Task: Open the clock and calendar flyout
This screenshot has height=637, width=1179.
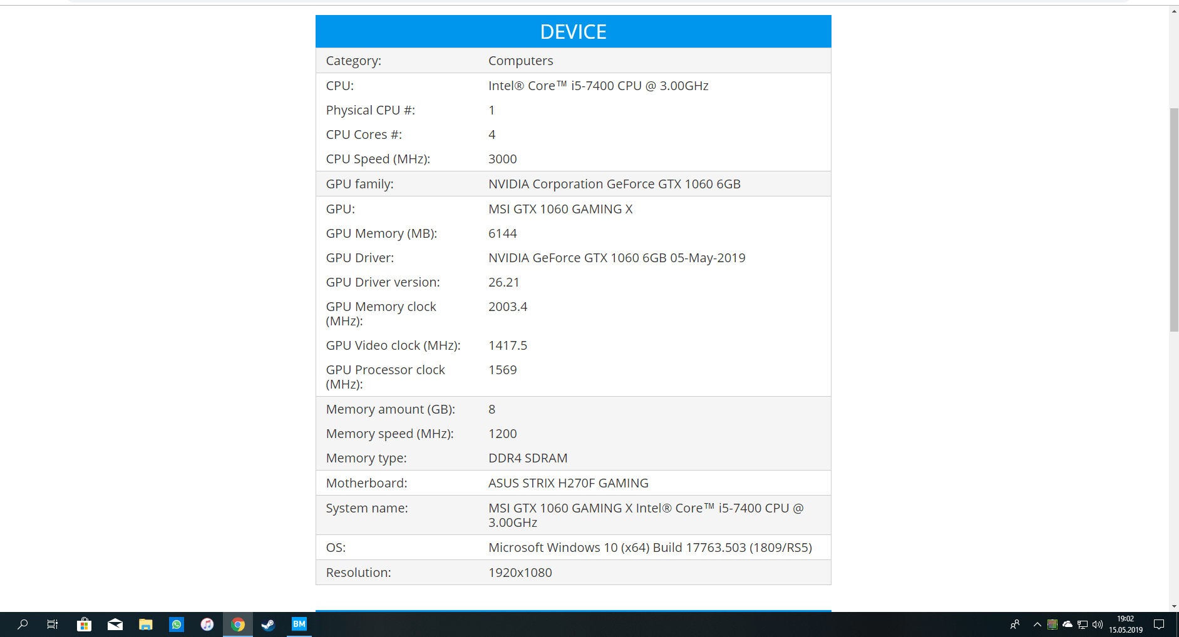Action: coord(1126,624)
